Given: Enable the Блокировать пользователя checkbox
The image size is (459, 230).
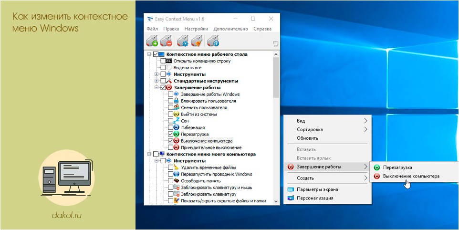Looking at the screenshot, I should [170, 101].
